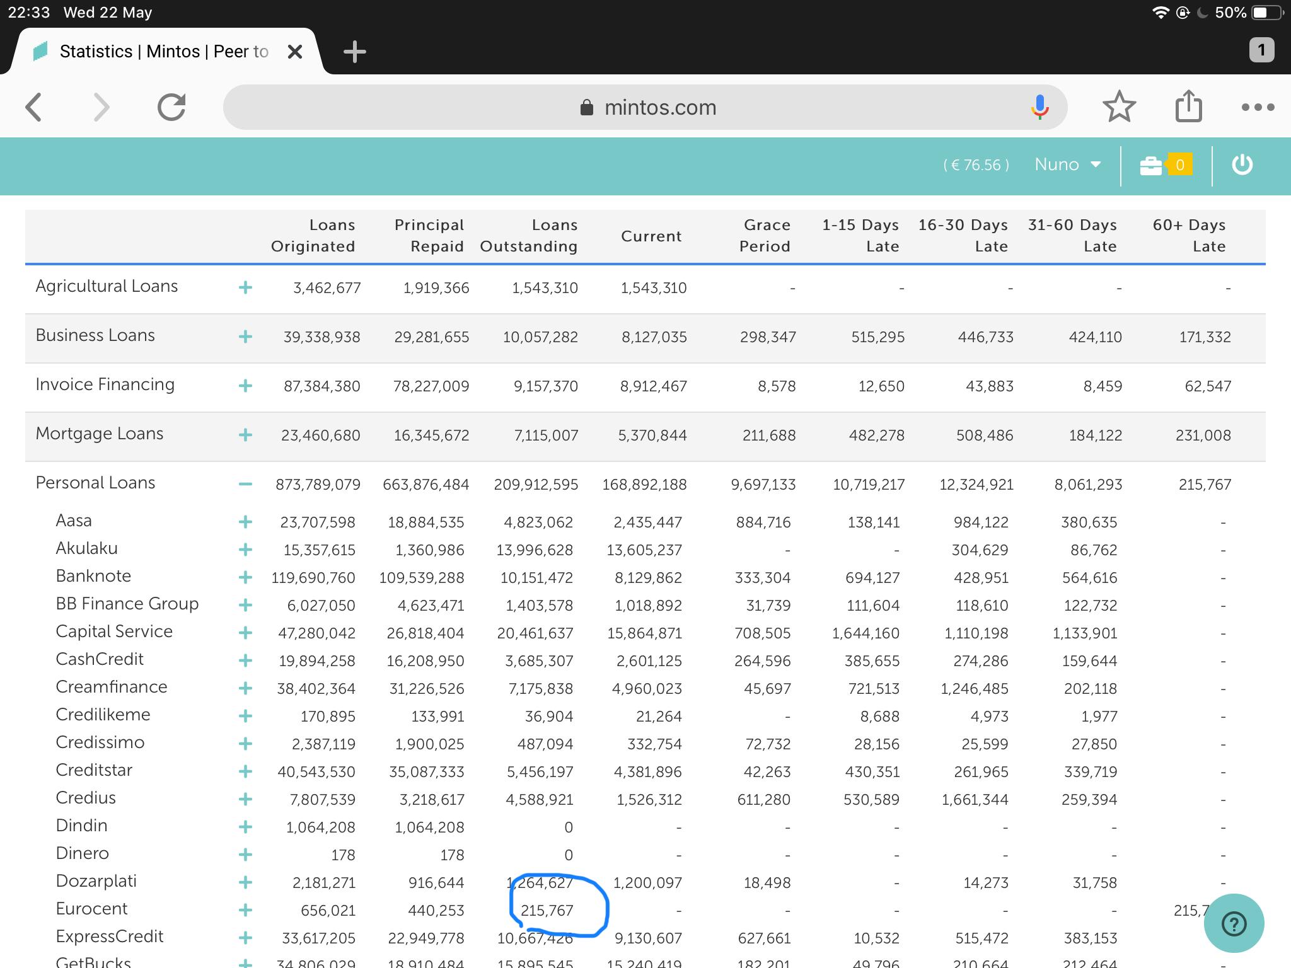This screenshot has width=1291, height=968.
Task: Expand the Agricultural Loans row
Action: click(245, 288)
